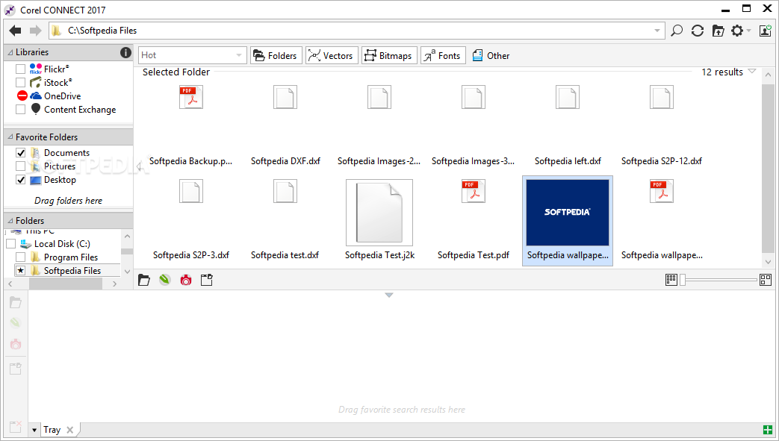Viewport: 779px width, 441px height.
Task: Click the red Photo-Paint open icon
Action: point(186,280)
